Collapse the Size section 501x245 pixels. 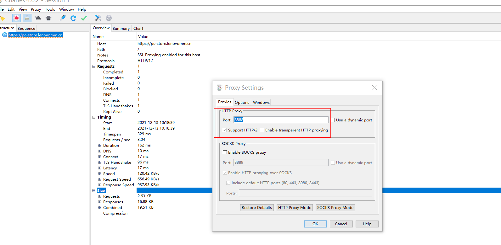[94, 191]
